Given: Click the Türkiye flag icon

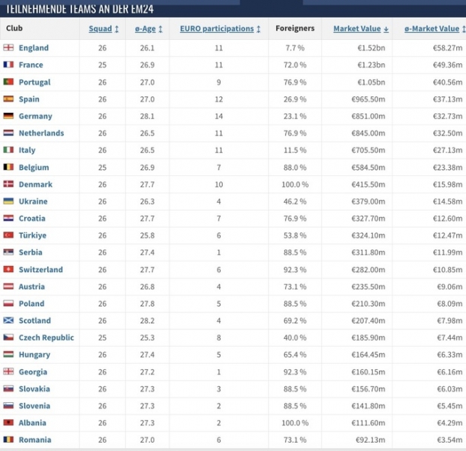Looking at the screenshot, I should [x=9, y=235].
